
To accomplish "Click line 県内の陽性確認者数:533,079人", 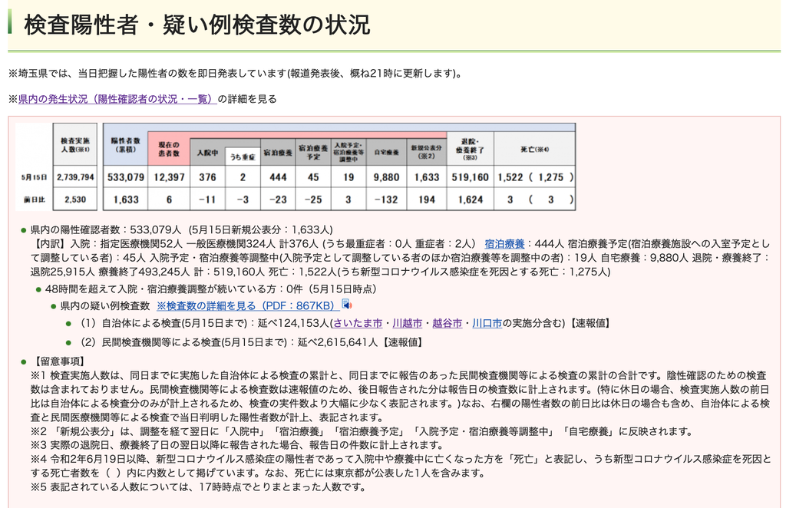I will coord(181,230).
